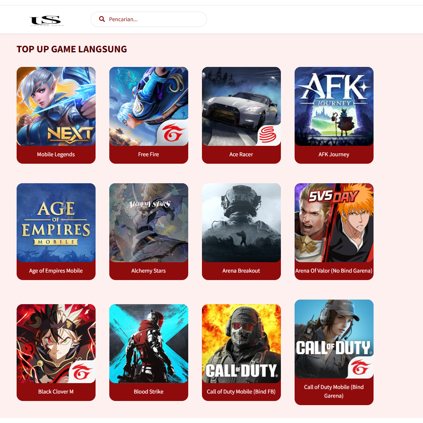Open the Call of Duty Bind Garena icon
The image size is (423, 423).
pyautogui.click(x=334, y=339)
